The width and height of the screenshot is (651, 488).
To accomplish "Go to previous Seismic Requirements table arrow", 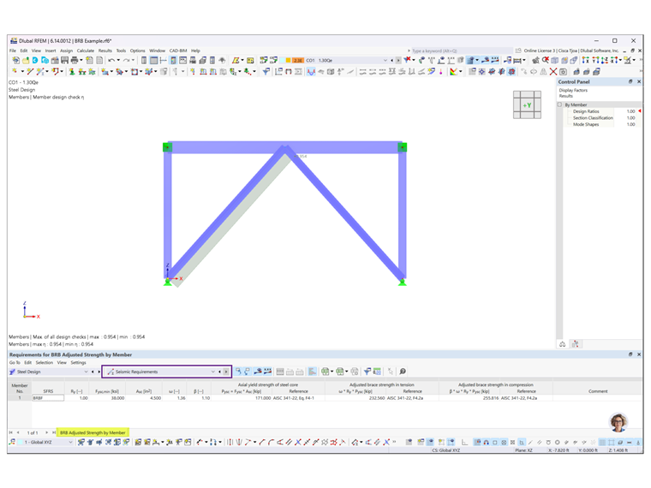I will coord(219,372).
